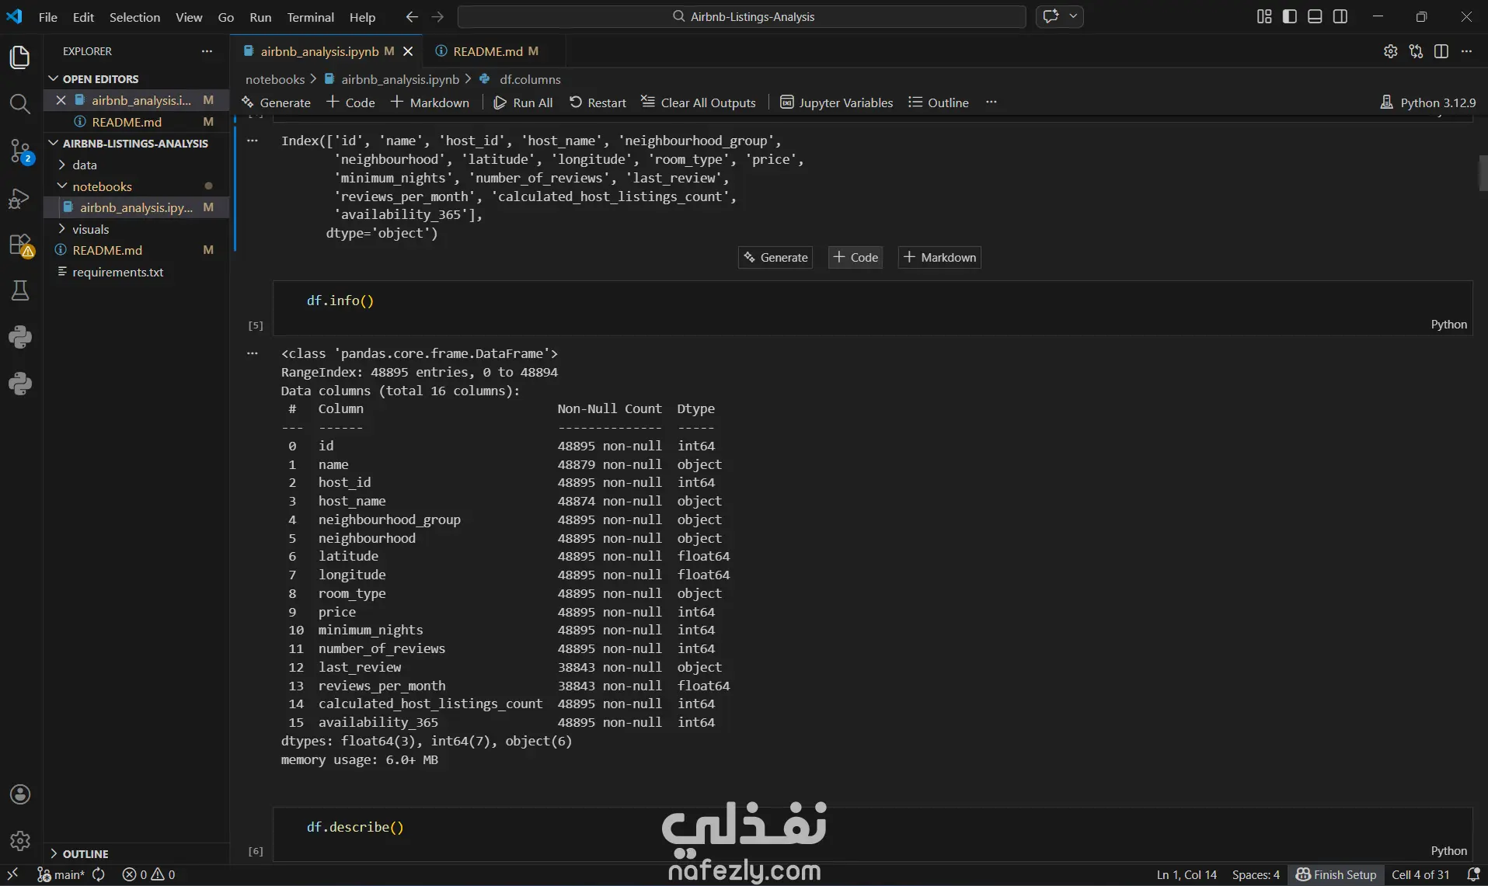Open the Extensions view
This screenshot has height=886, width=1488.
20,245
